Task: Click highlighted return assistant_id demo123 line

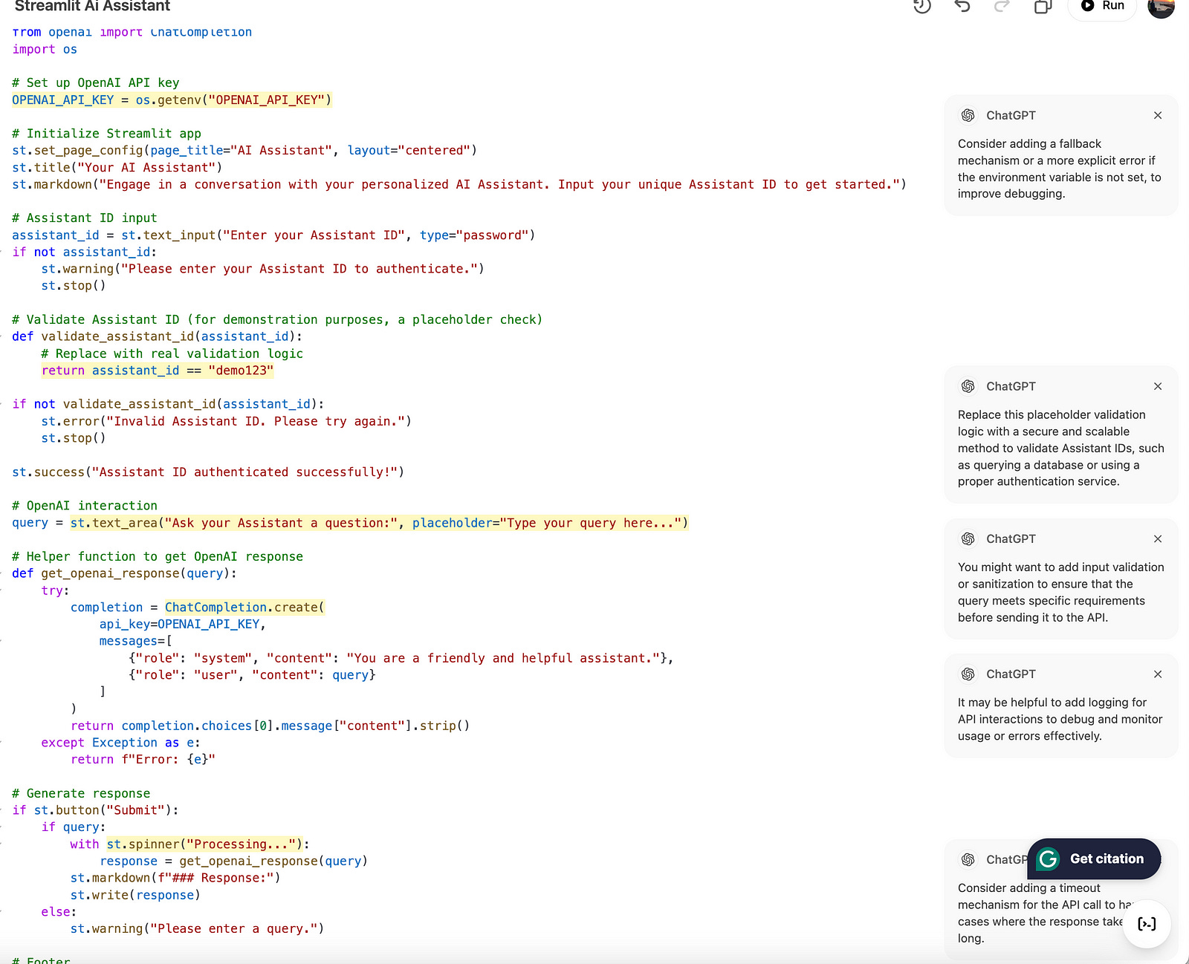Action: (158, 371)
